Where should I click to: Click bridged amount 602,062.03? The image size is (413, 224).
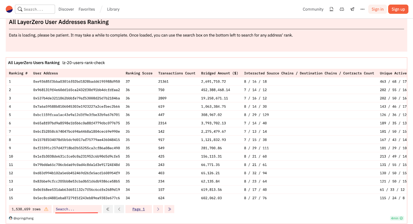[211, 198]
